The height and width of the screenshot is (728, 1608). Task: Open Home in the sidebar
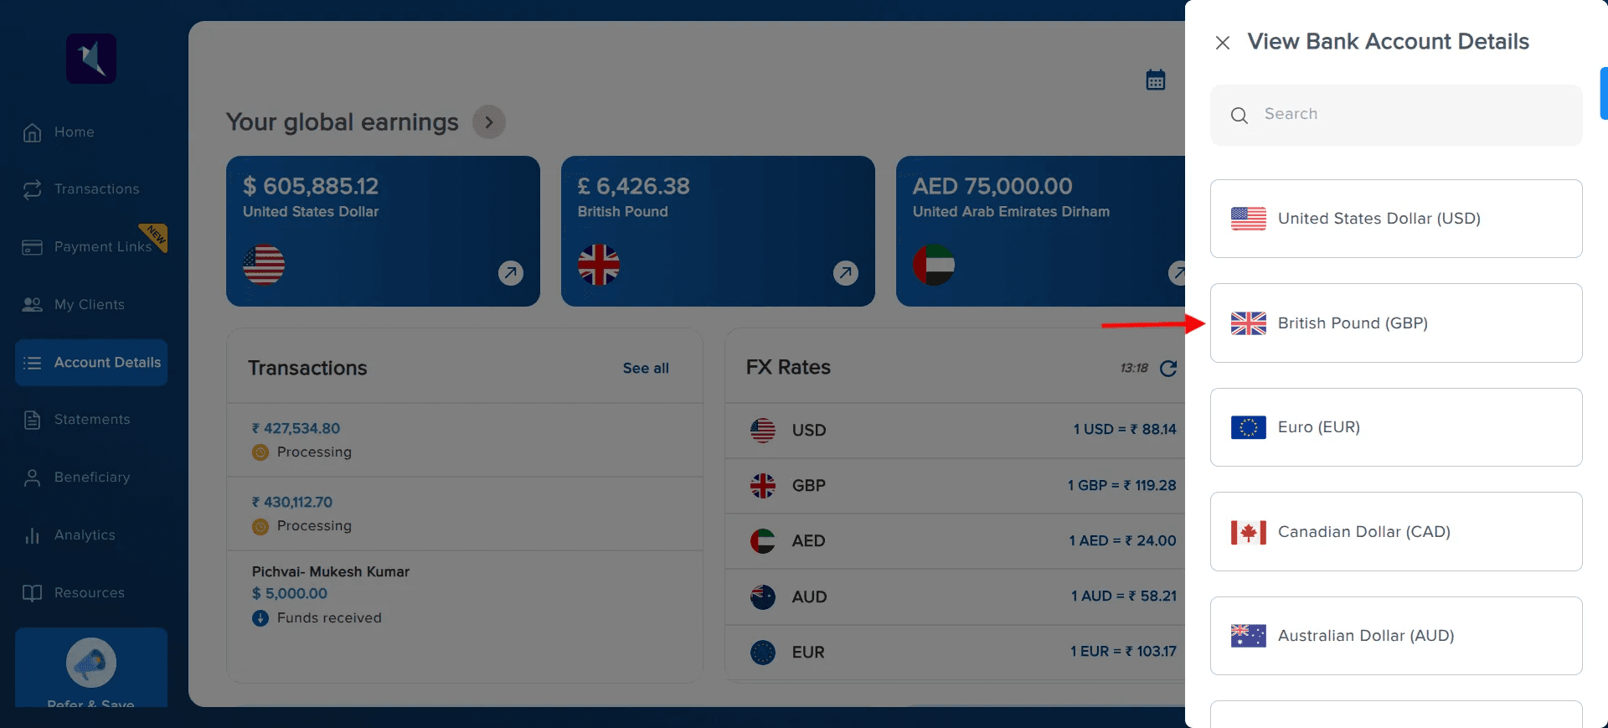pyautogui.click(x=74, y=132)
